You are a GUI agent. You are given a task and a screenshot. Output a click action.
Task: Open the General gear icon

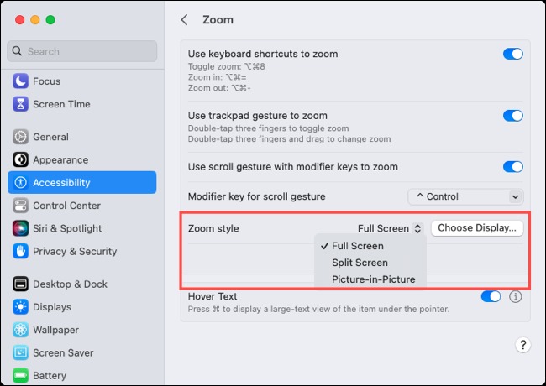tap(20, 137)
